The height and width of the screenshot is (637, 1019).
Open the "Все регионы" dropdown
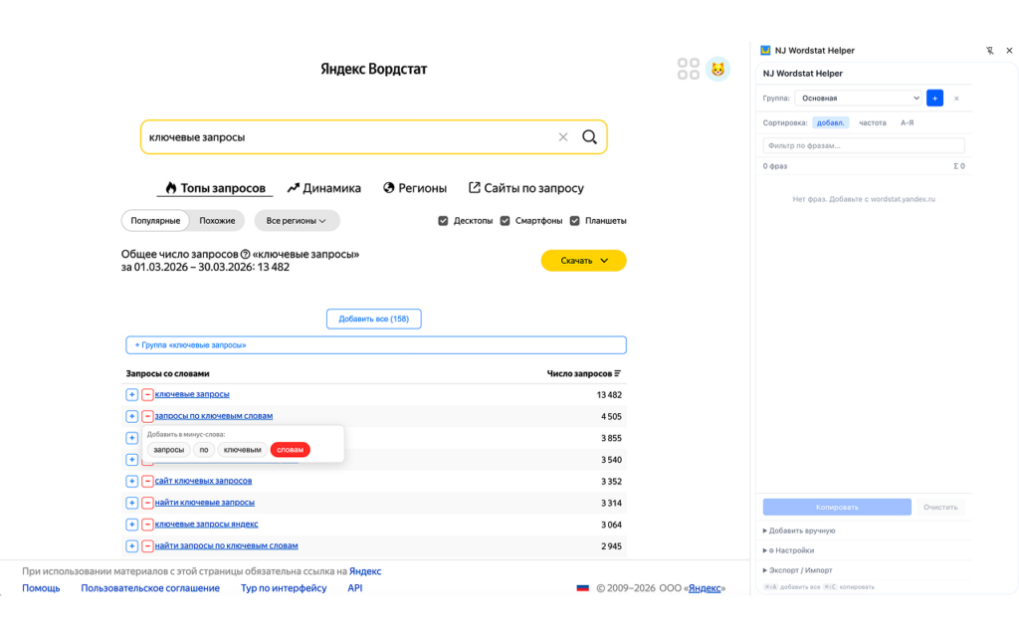pos(297,221)
